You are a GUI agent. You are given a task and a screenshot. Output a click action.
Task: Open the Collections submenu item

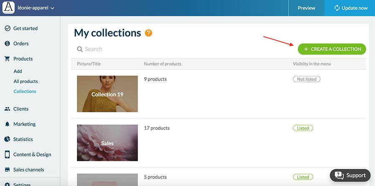[25, 91]
